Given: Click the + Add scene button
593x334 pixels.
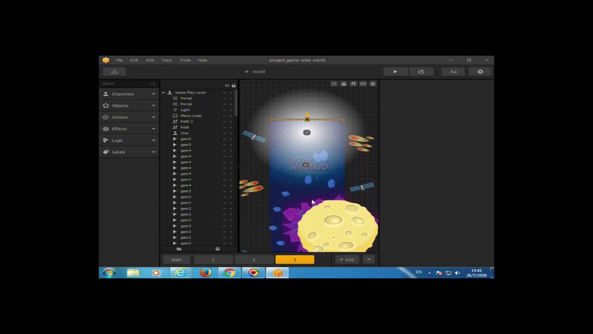Looking at the screenshot, I should [347, 259].
